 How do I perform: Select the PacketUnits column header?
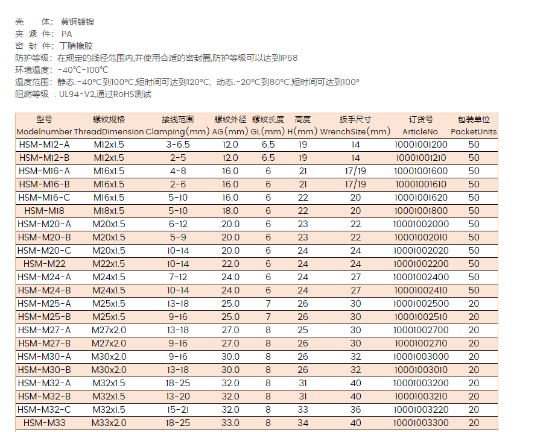point(474,131)
